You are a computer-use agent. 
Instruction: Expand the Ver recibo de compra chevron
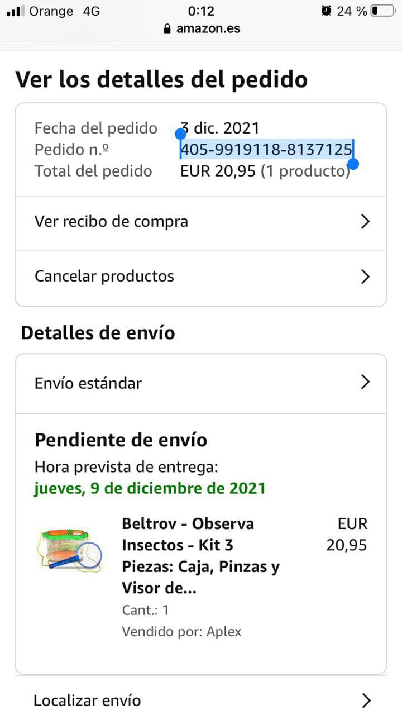click(x=365, y=222)
